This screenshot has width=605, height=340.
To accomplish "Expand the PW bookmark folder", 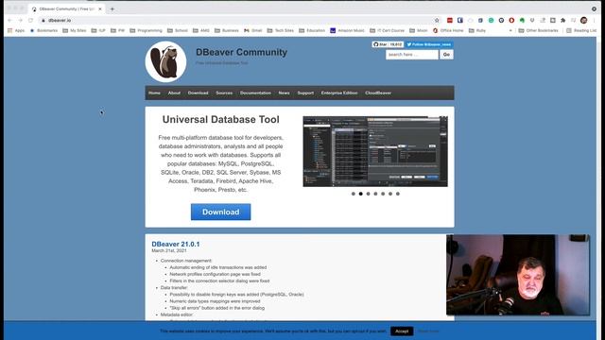I will coord(117,30).
